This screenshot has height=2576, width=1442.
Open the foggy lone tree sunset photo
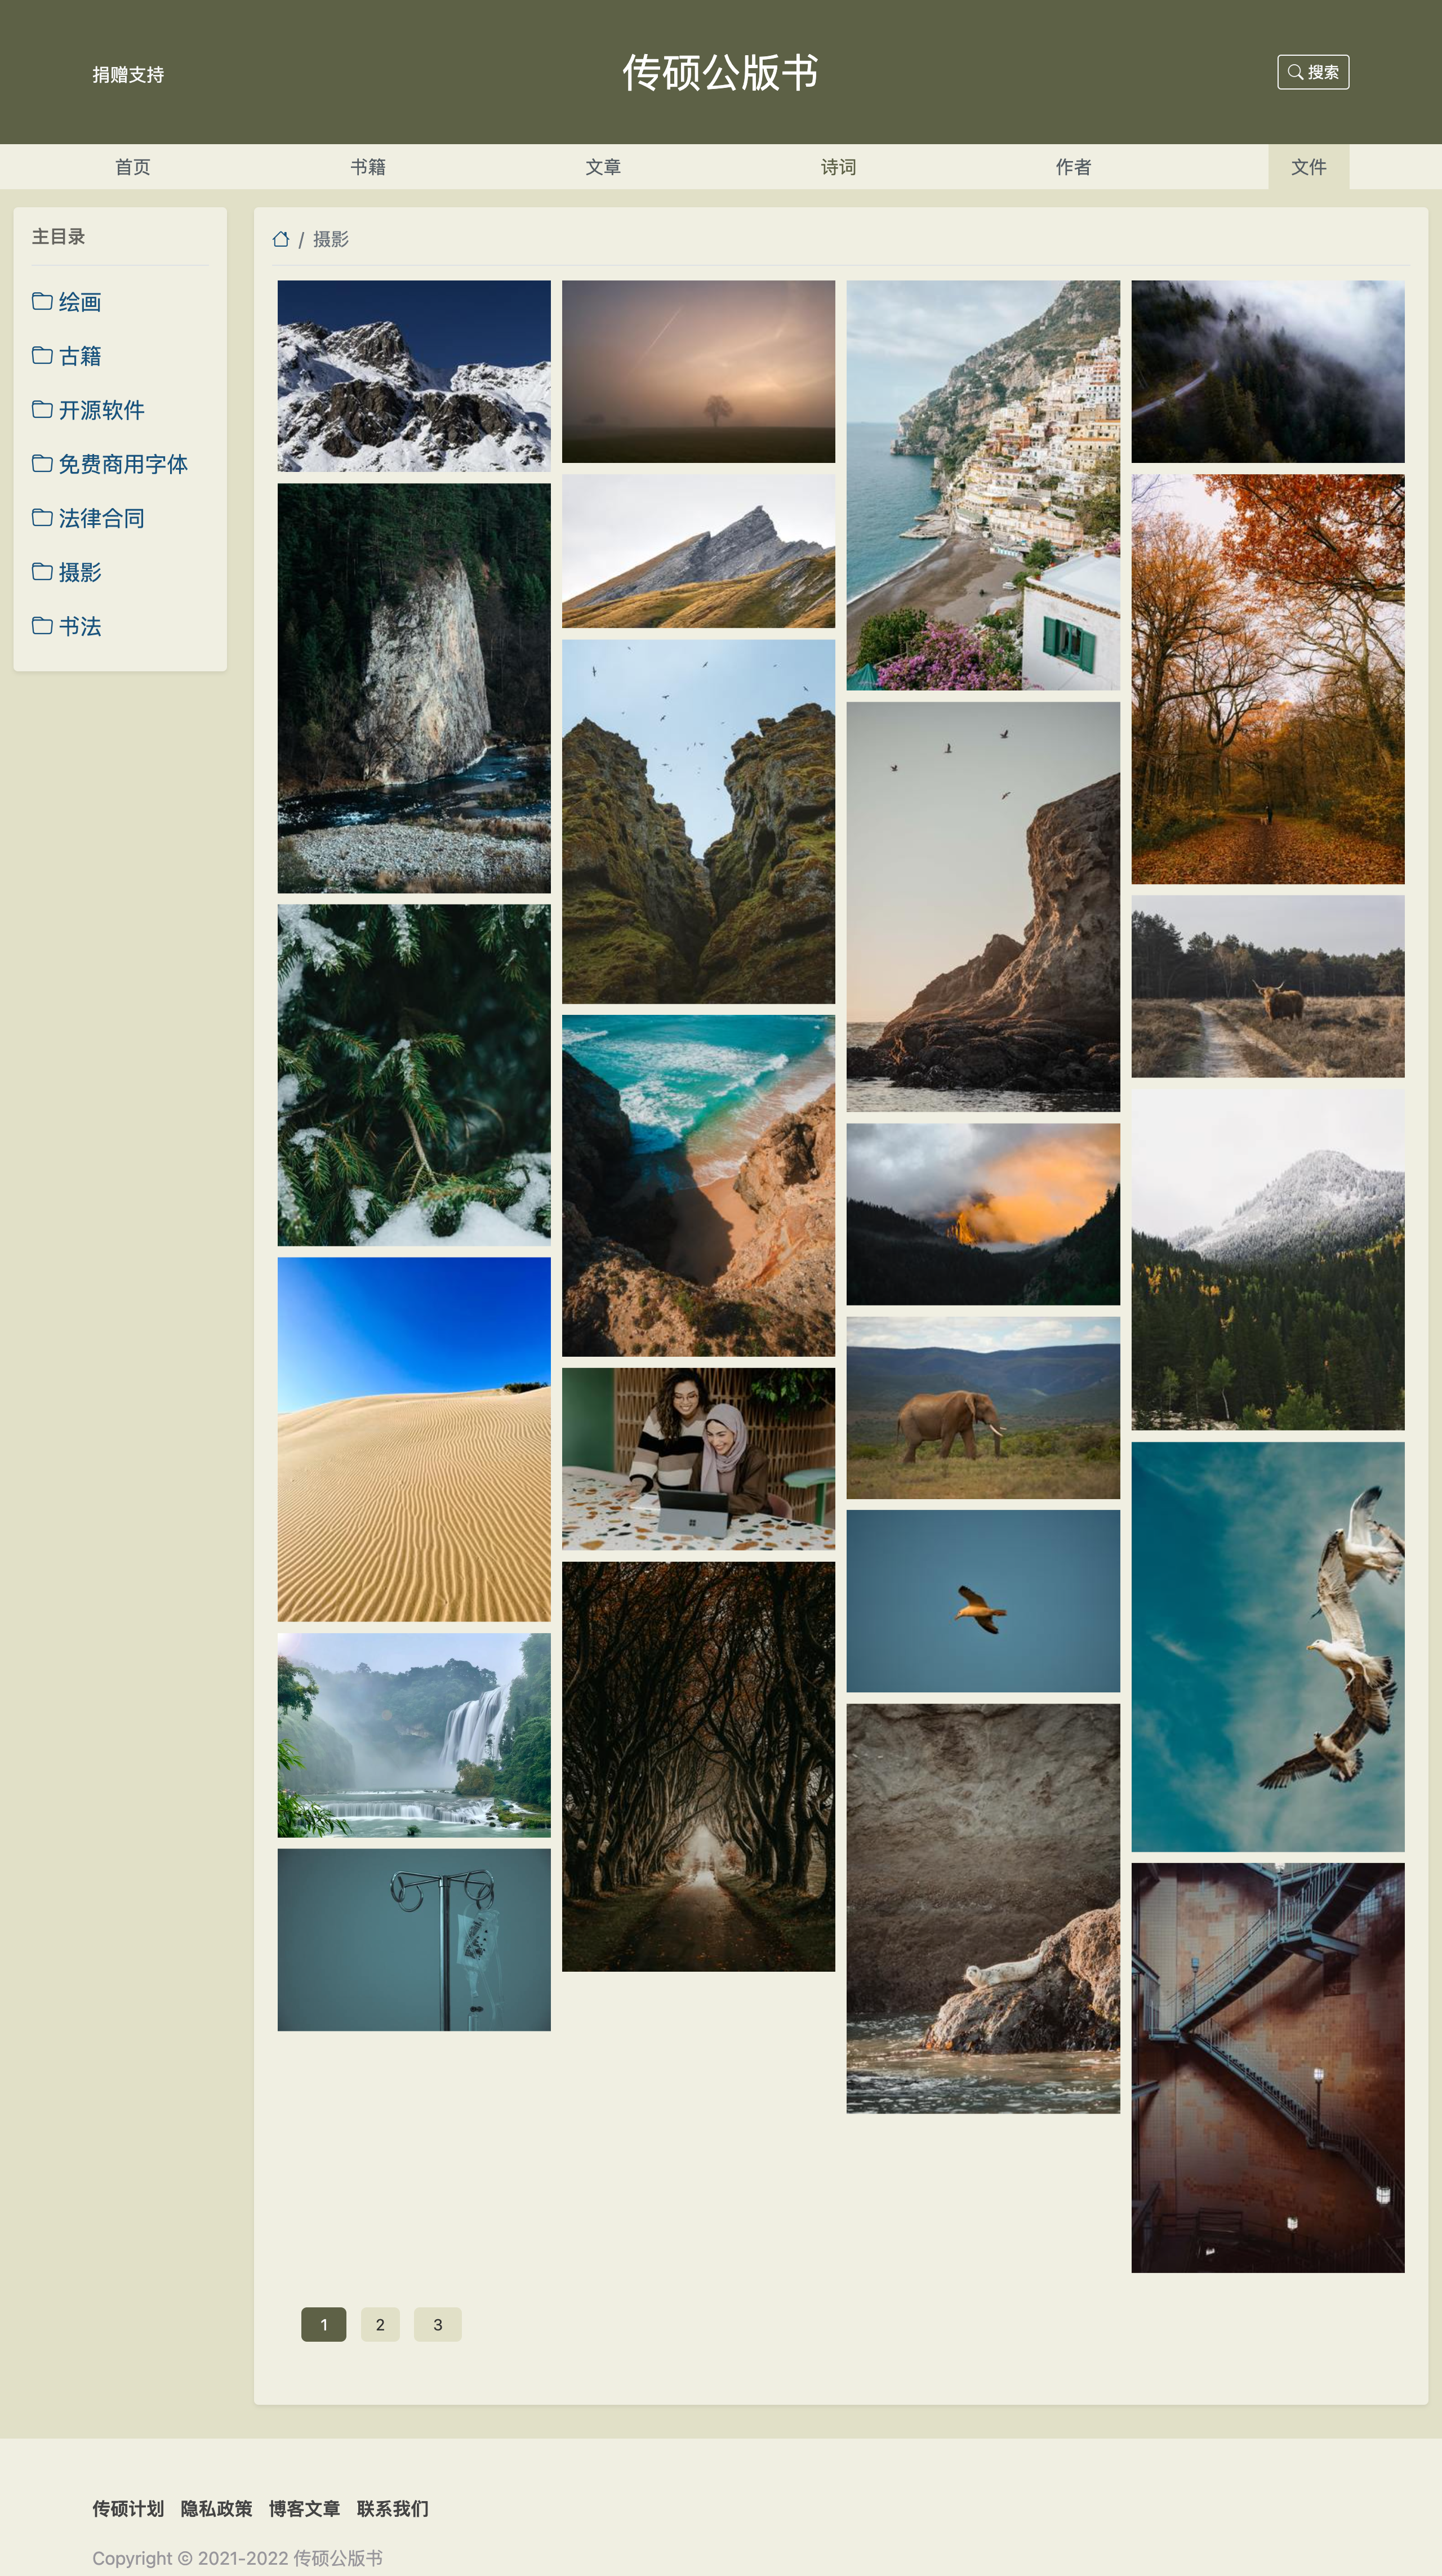[x=698, y=372]
